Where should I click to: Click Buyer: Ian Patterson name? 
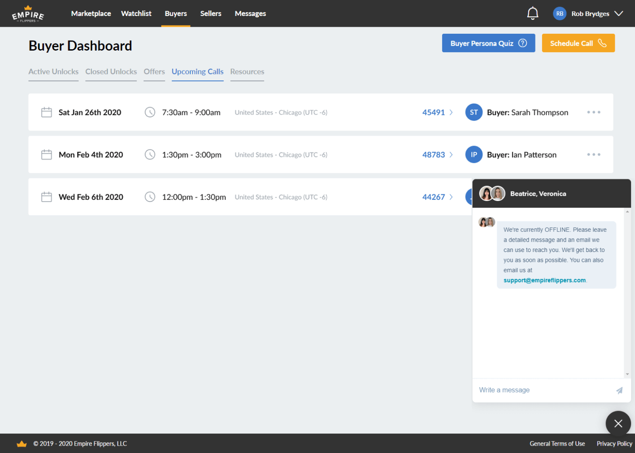(522, 155)
